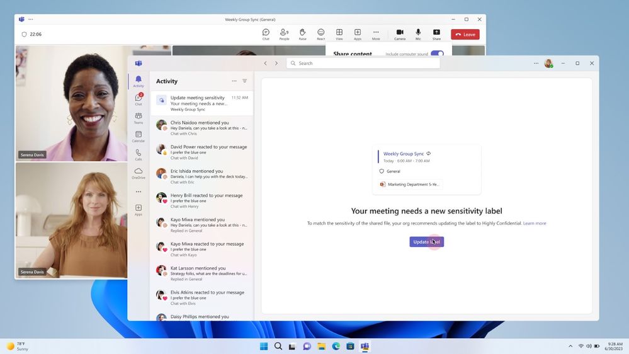Screen dimensions: 629x354
Task: Open OneDrive in Teams sidebar
Action: coord(139,173)
